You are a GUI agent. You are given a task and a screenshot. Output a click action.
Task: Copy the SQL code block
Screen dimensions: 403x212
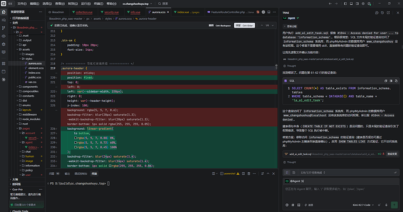(386, 81)
